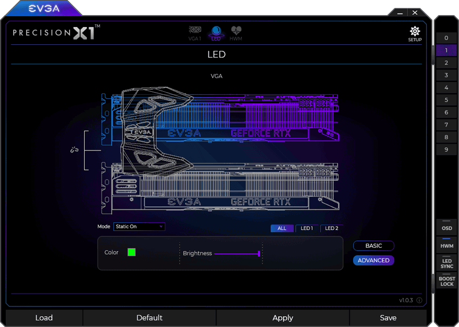
Task: Select the LED bulb icon tab
Action: [x=216, y=33]
